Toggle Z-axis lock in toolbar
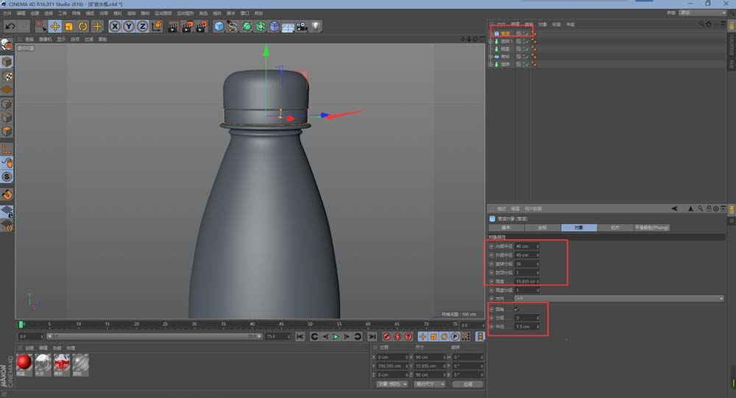This screenshot has height=398, width=736. click(142, 26)
